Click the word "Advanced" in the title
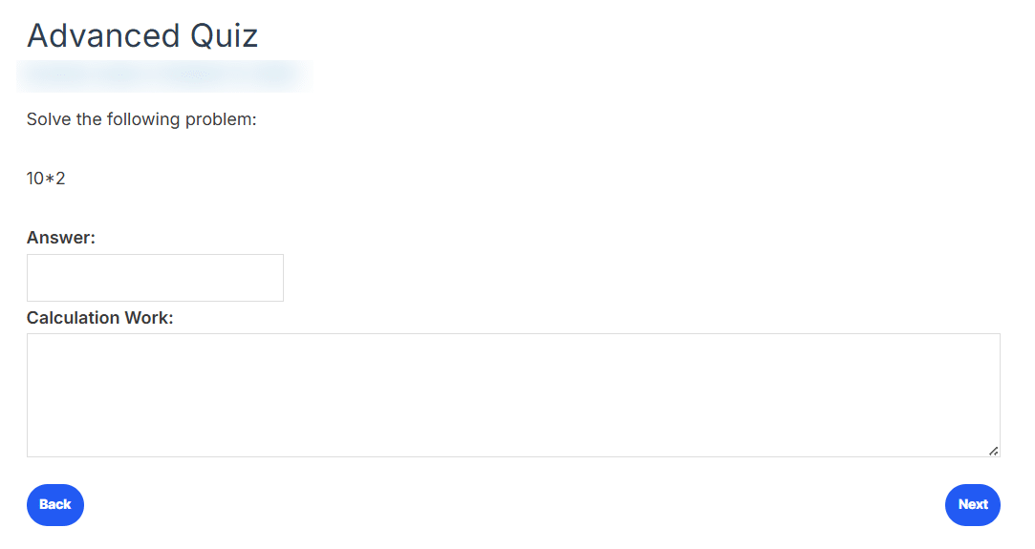This screenshot has width=1035, height=549. (103, 35)
